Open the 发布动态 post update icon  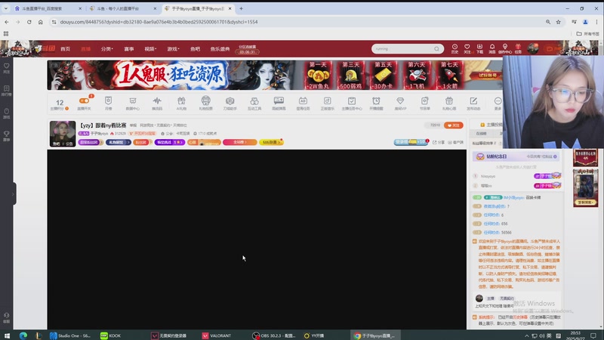pyautogui.click(x=473, y=100)
